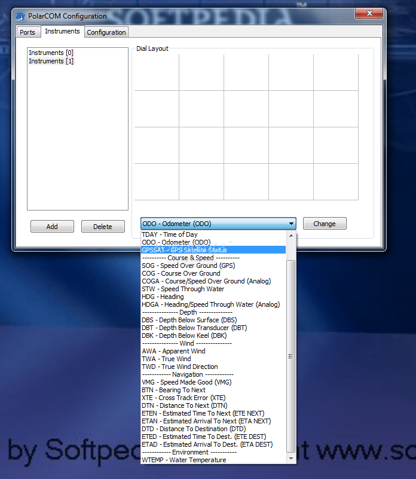This screenshot has width=416, height=479.
Task: Select WTEMP - Water Temperature
Action: pyautogui.click(x=213, y=460)
